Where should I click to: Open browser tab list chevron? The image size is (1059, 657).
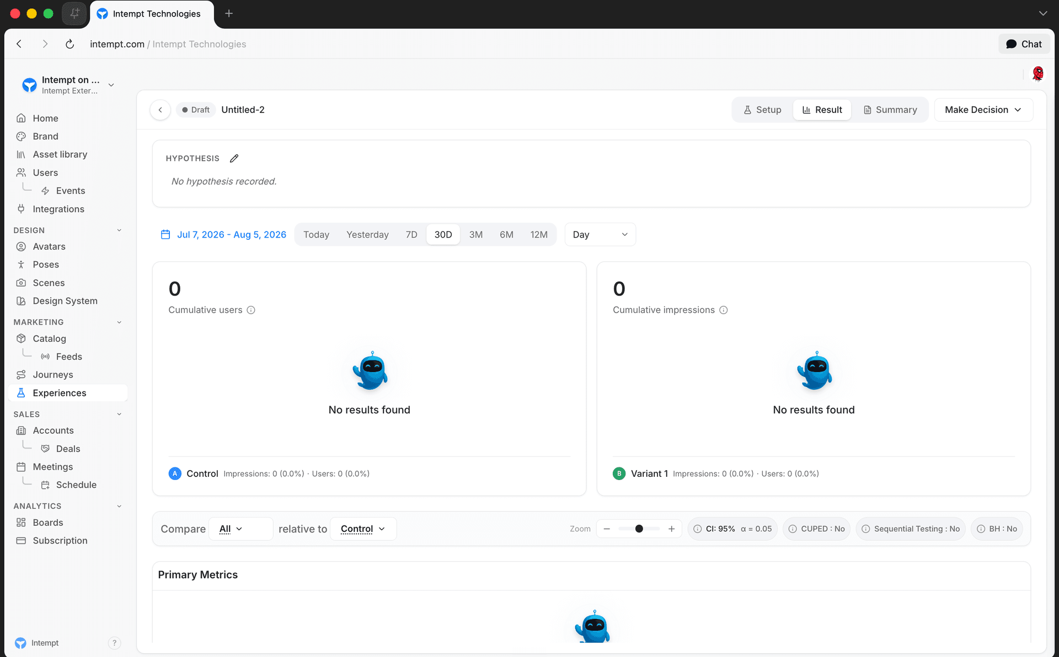tap(1042, 13)
